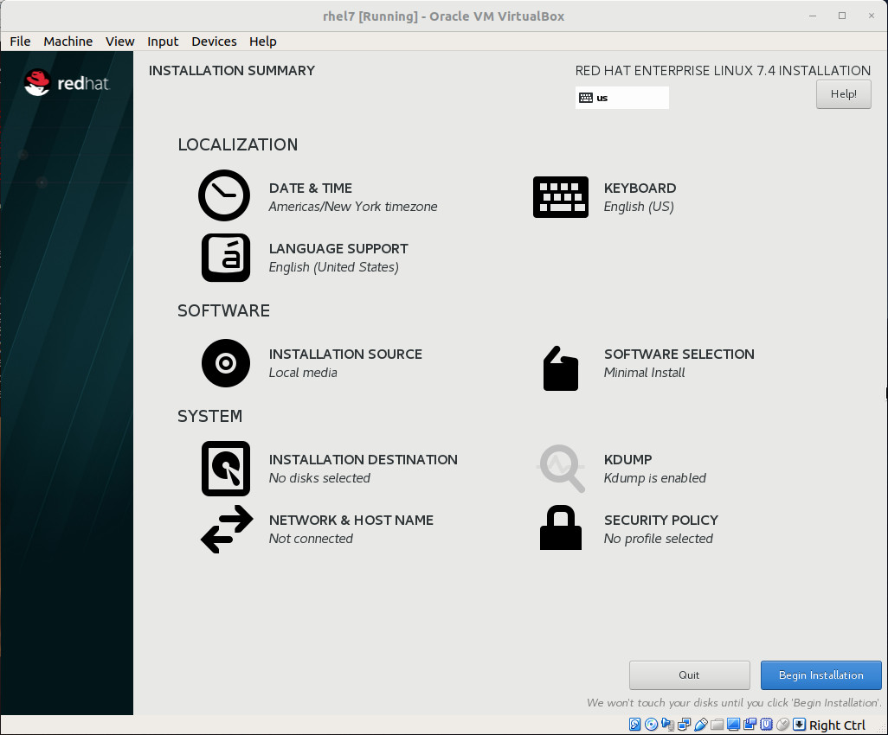
Task: Open the Language Support icon
Action: [226, 258]
